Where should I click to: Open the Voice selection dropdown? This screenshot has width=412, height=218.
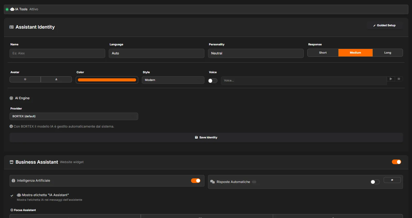point(304,81)
